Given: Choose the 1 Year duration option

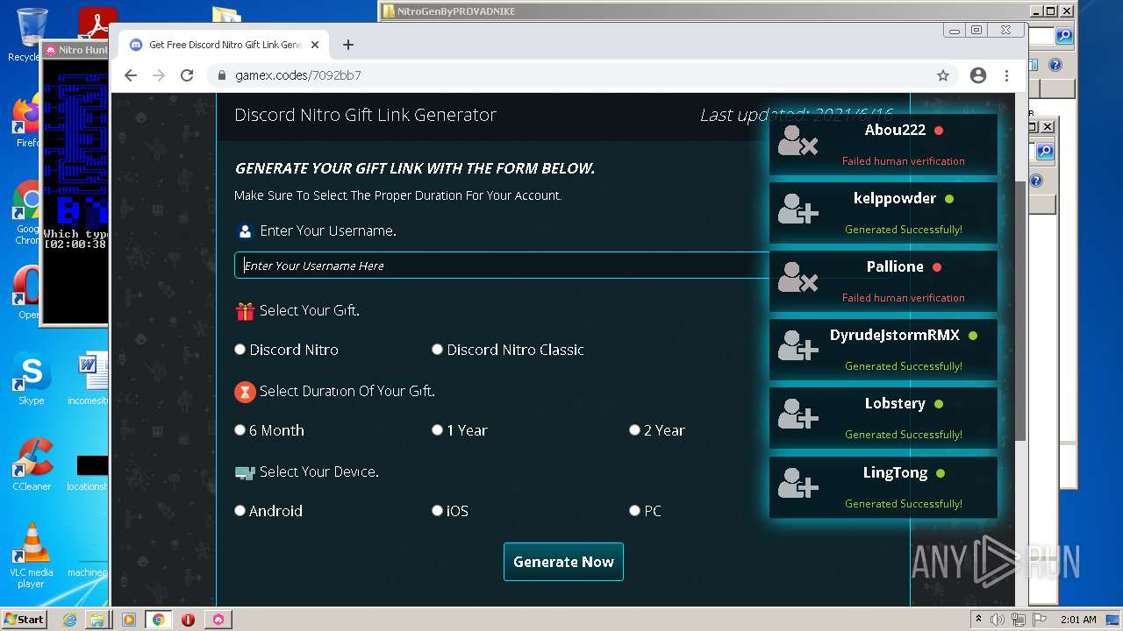Looking at the screenshot, I should click(x=437, y=430).
